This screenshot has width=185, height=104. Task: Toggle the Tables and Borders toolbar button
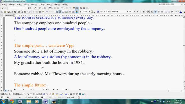60,12
